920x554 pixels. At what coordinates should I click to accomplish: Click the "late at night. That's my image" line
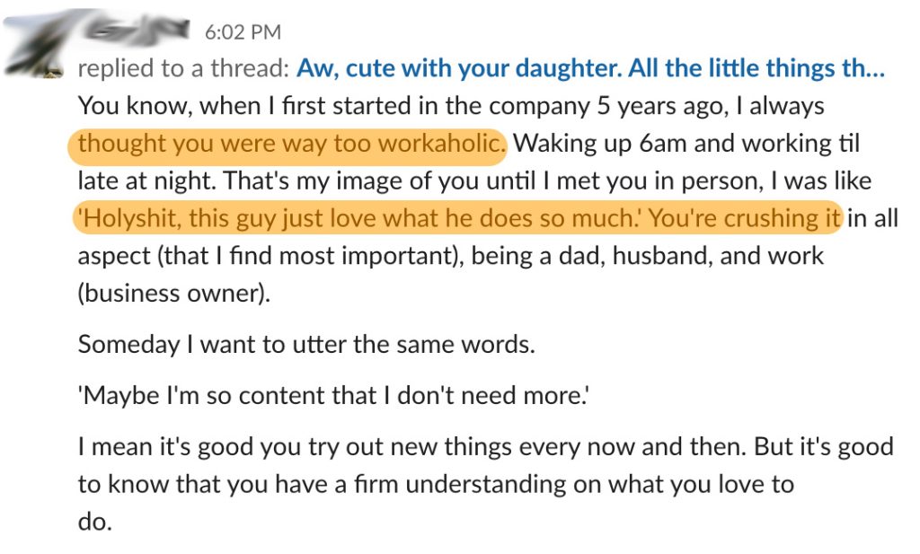point(474,181)
